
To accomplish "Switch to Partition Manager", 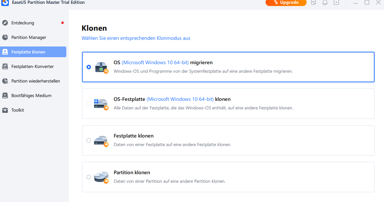I will [x=33, y=37].
